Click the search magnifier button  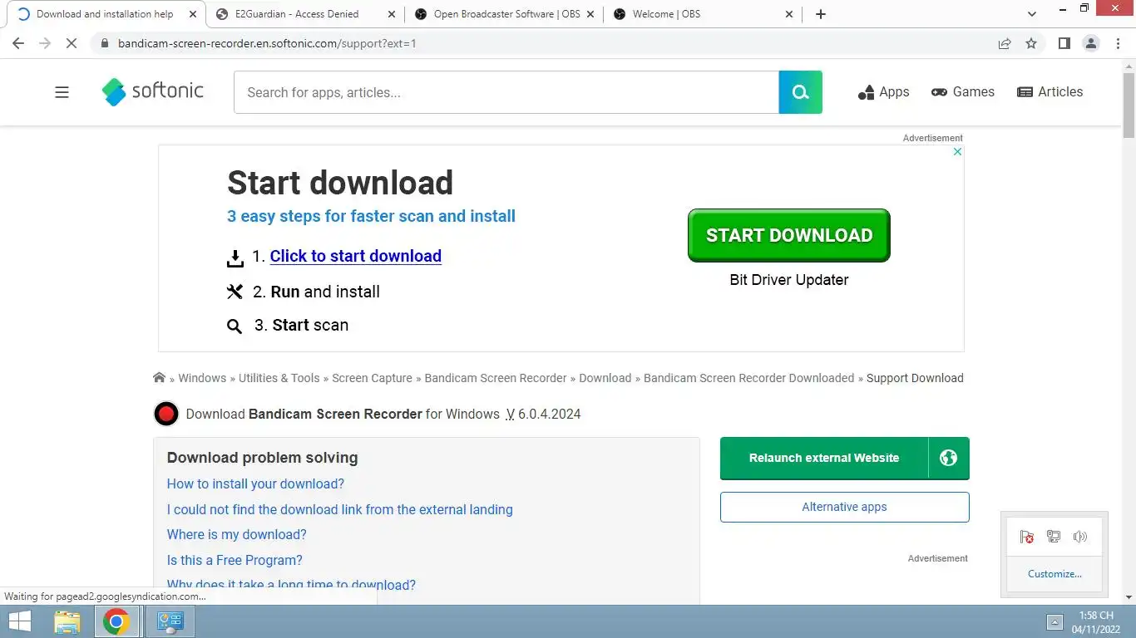[800, 92]
